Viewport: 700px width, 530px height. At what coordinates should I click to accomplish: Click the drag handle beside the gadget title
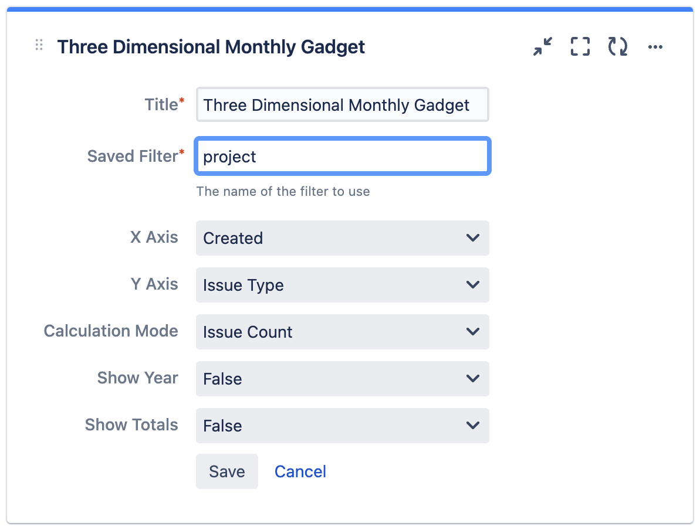point(39,45)
